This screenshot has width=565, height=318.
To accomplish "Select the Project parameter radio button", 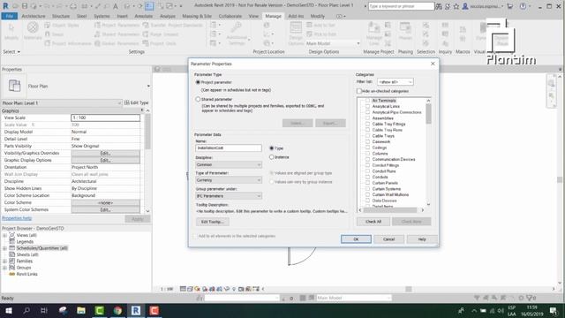I will pos(198,82).
